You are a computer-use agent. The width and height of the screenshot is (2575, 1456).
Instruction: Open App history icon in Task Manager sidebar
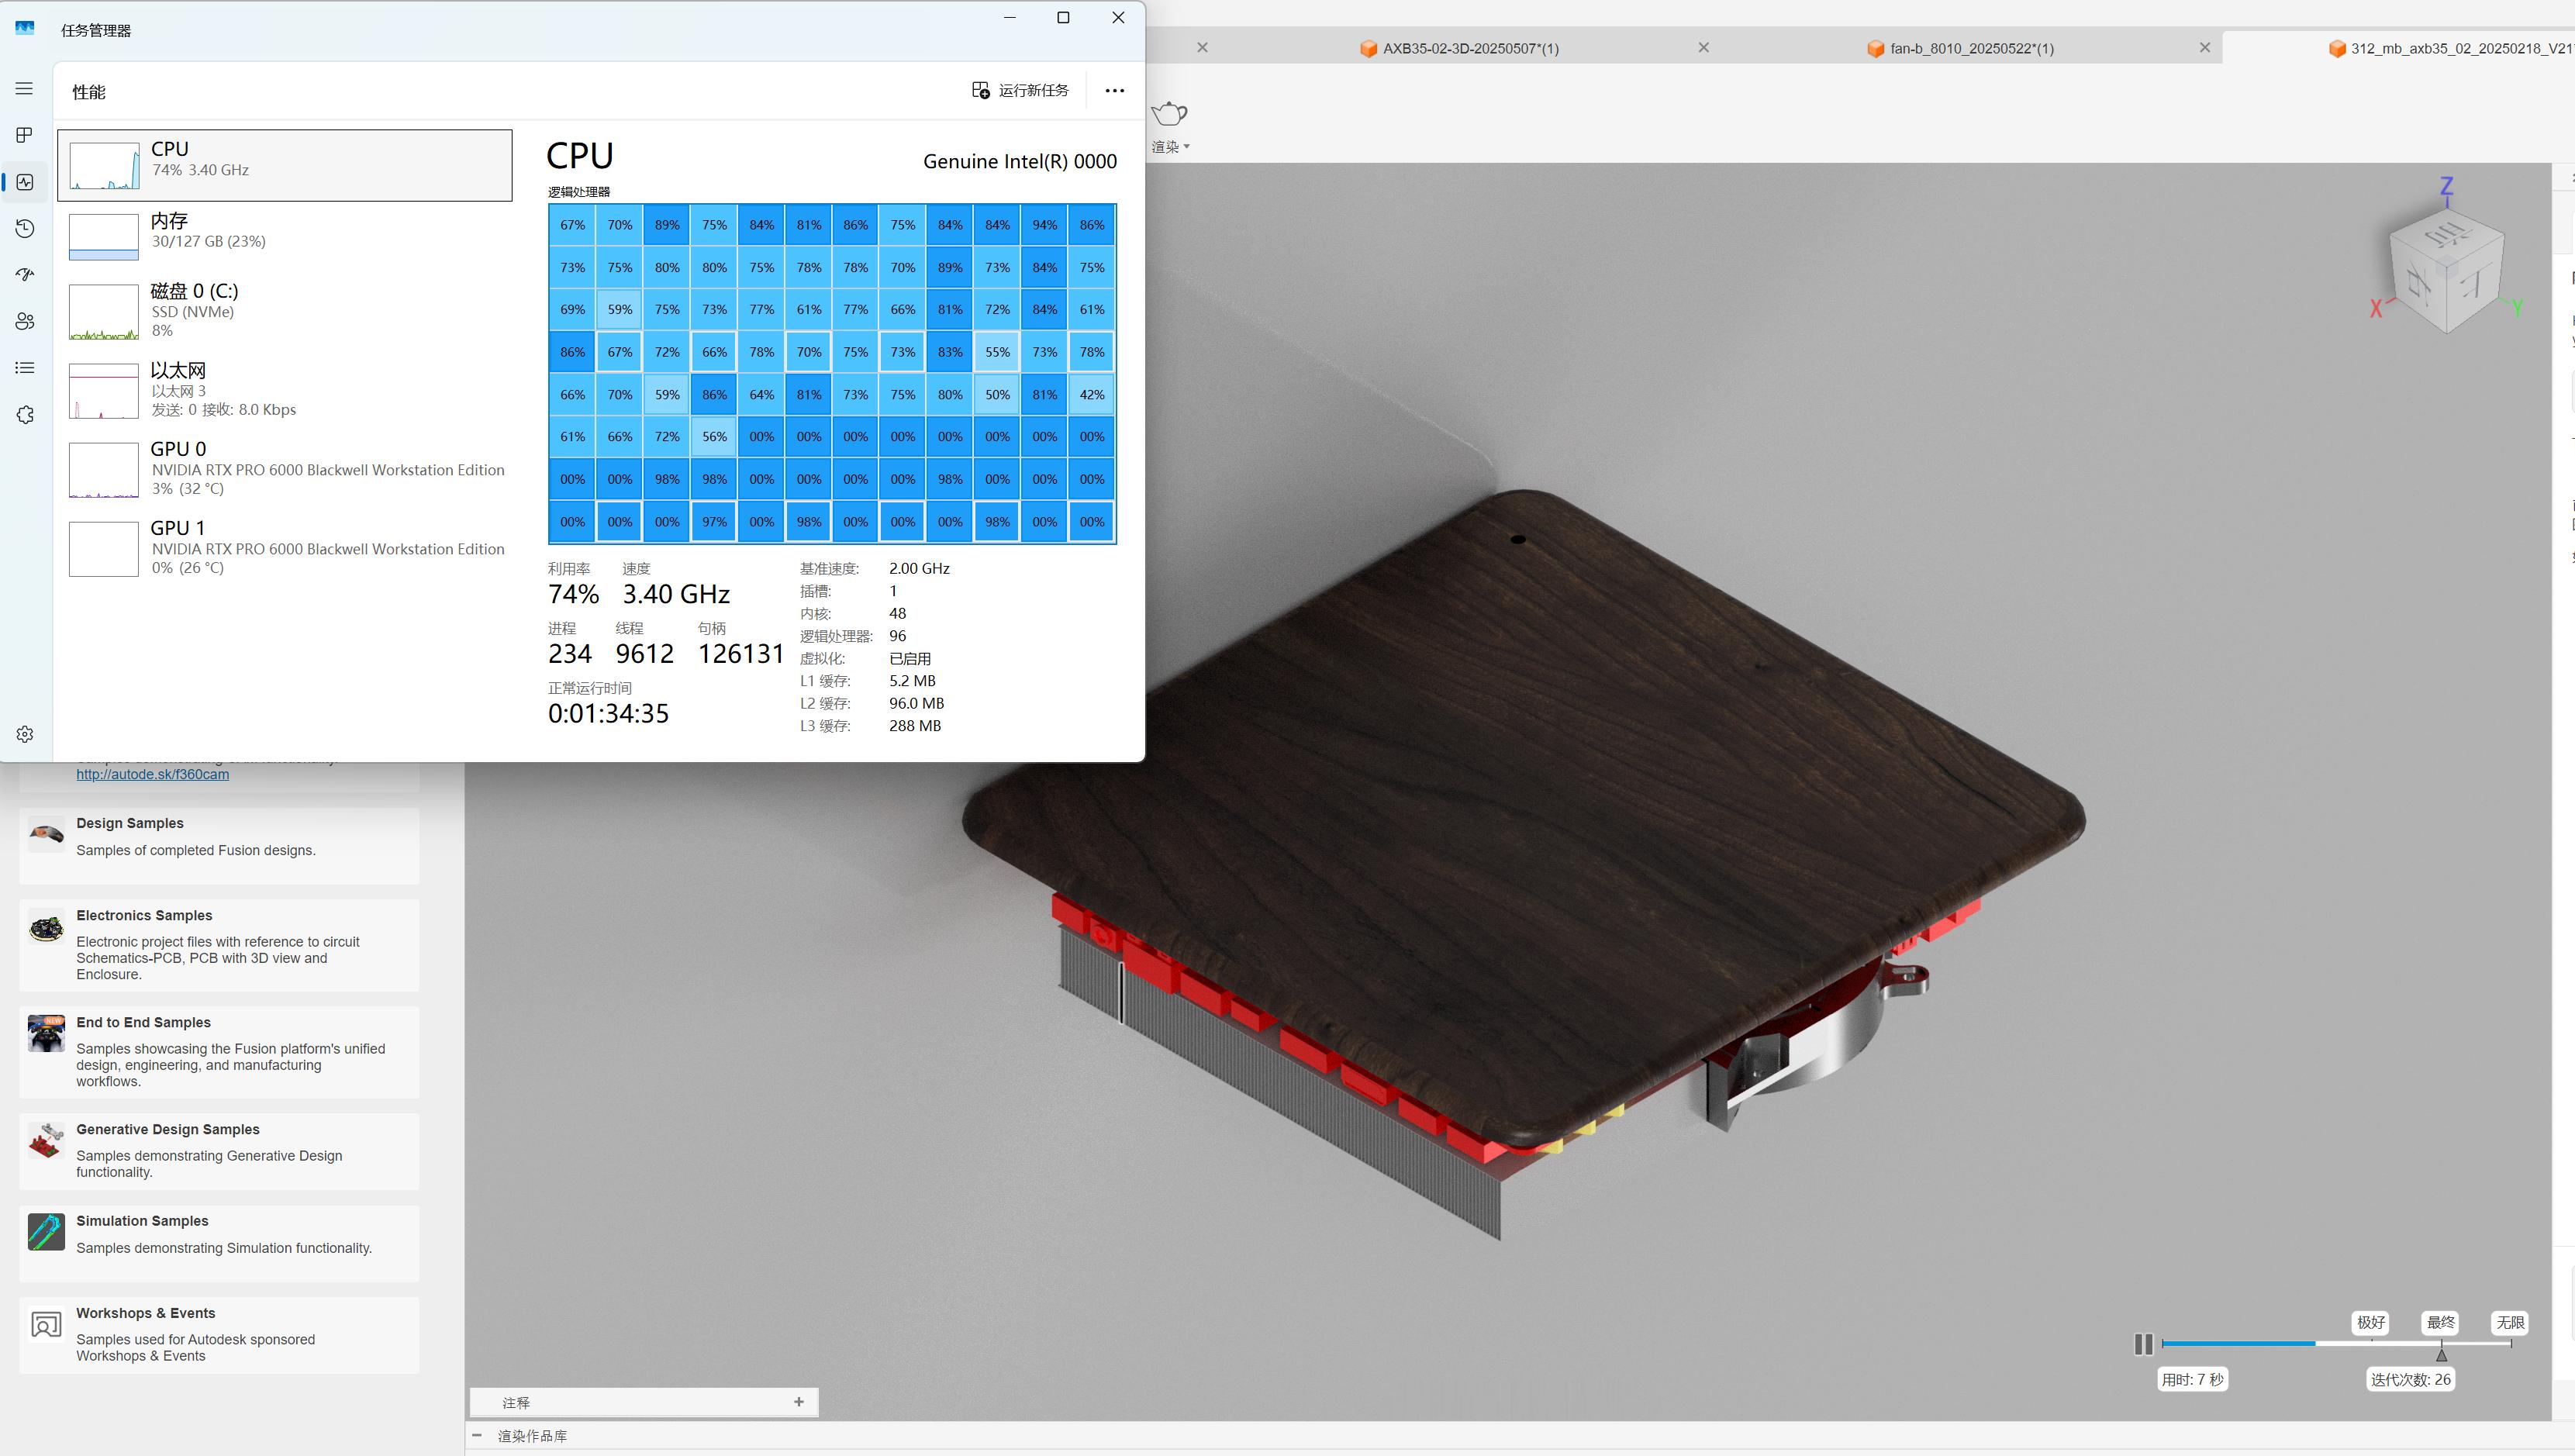click(25, 229)
